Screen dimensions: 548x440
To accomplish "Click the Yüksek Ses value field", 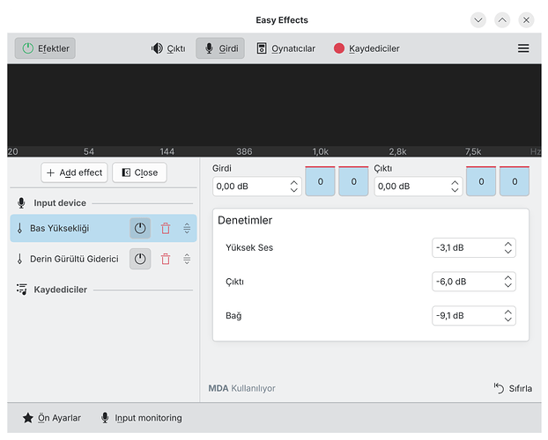I will coord(474,248).
